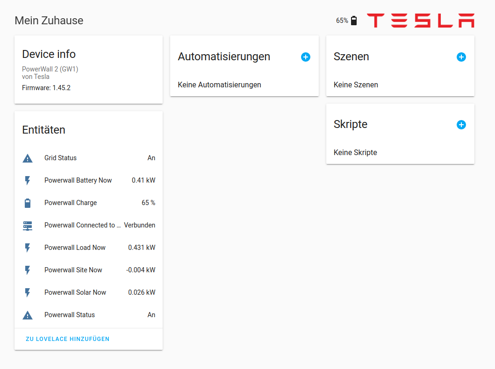Click the 0.431 kW load value

click(142, 248)
